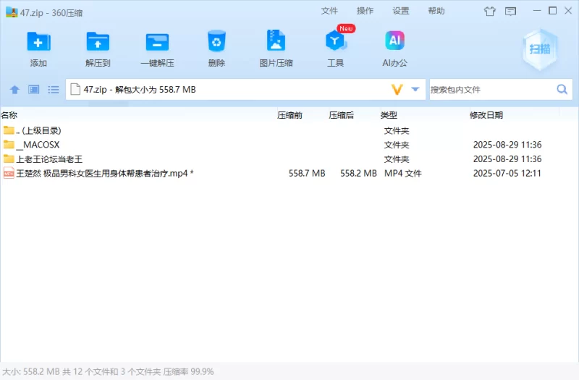The width and height of the screenshot is (579, 380).
Task: Open the 操作 menu
Action: (x=365, y=11)
